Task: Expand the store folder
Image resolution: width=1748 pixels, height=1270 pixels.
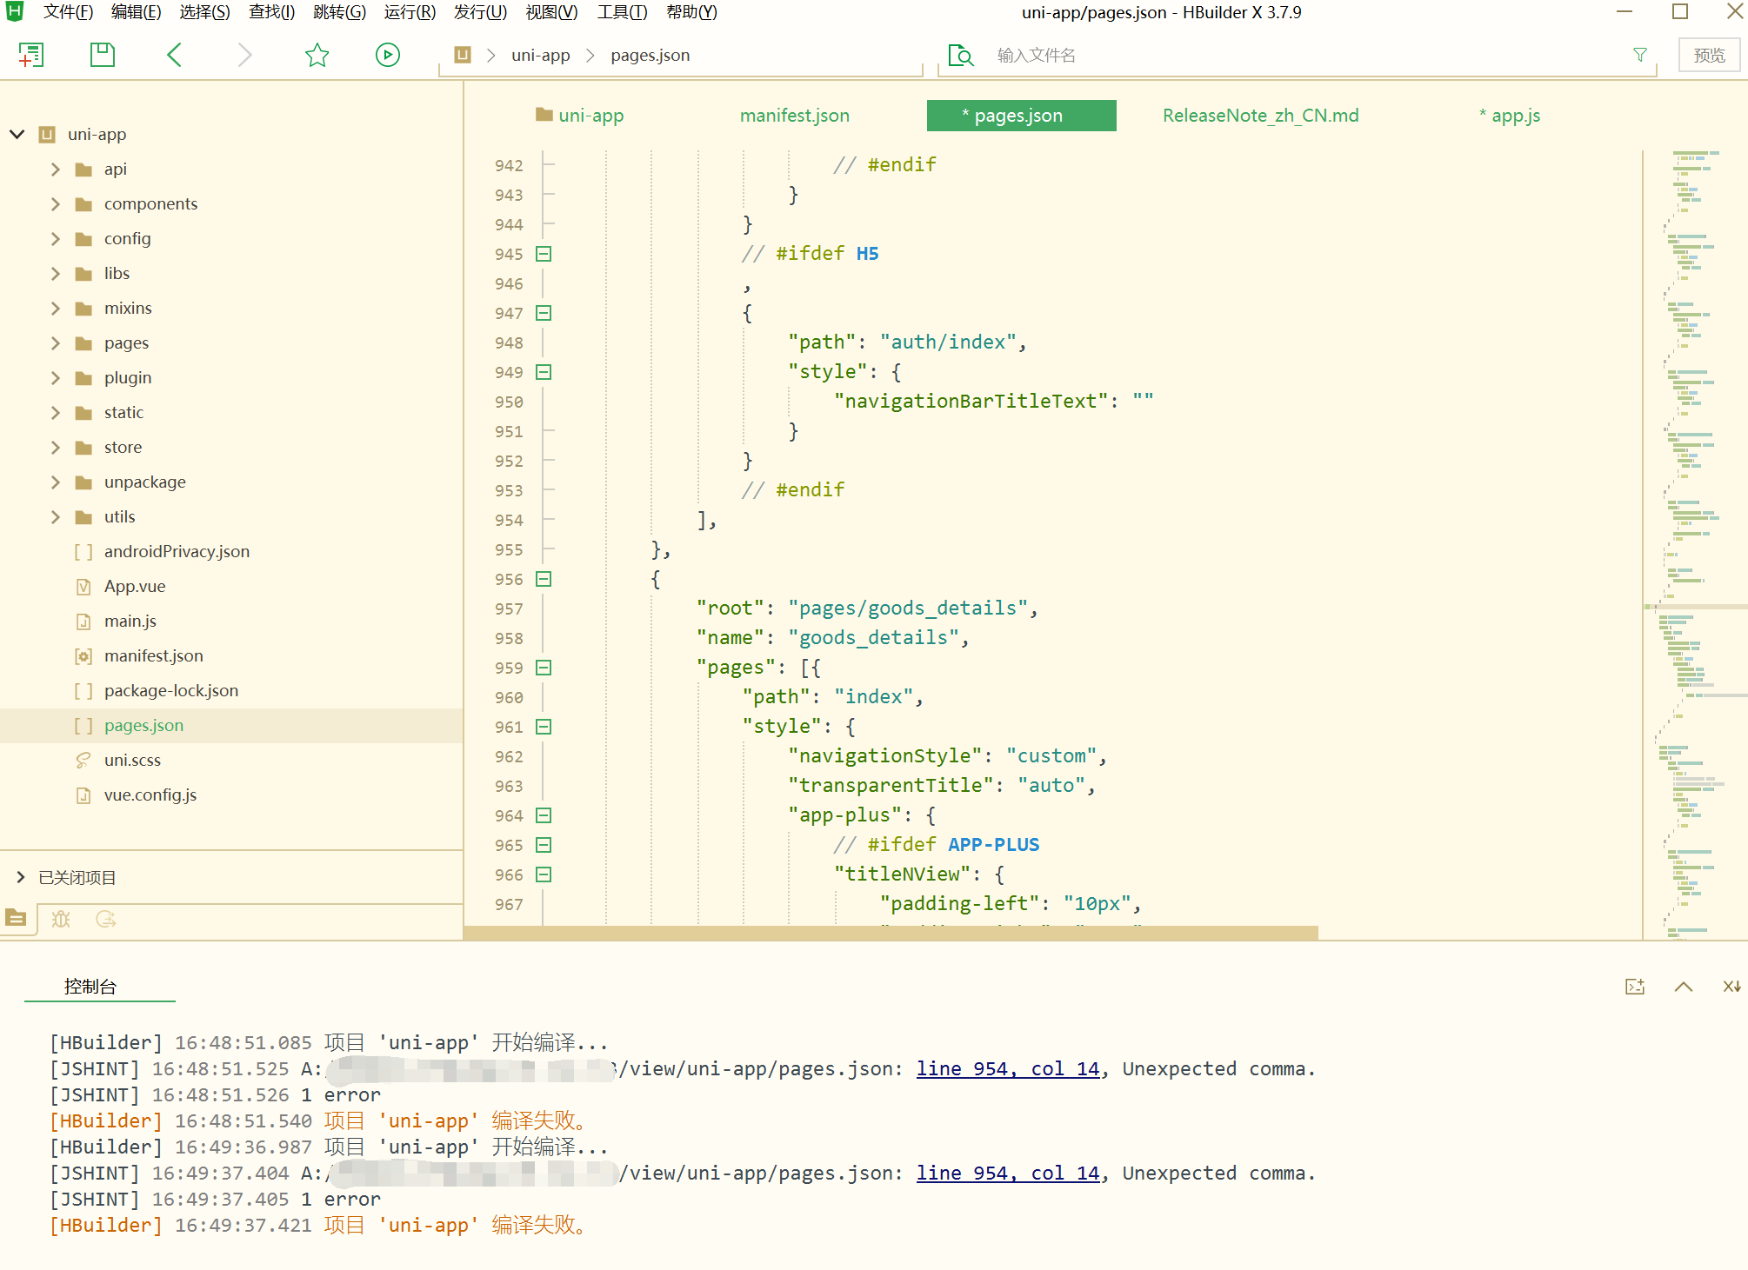Action: [x=56, y=448]
